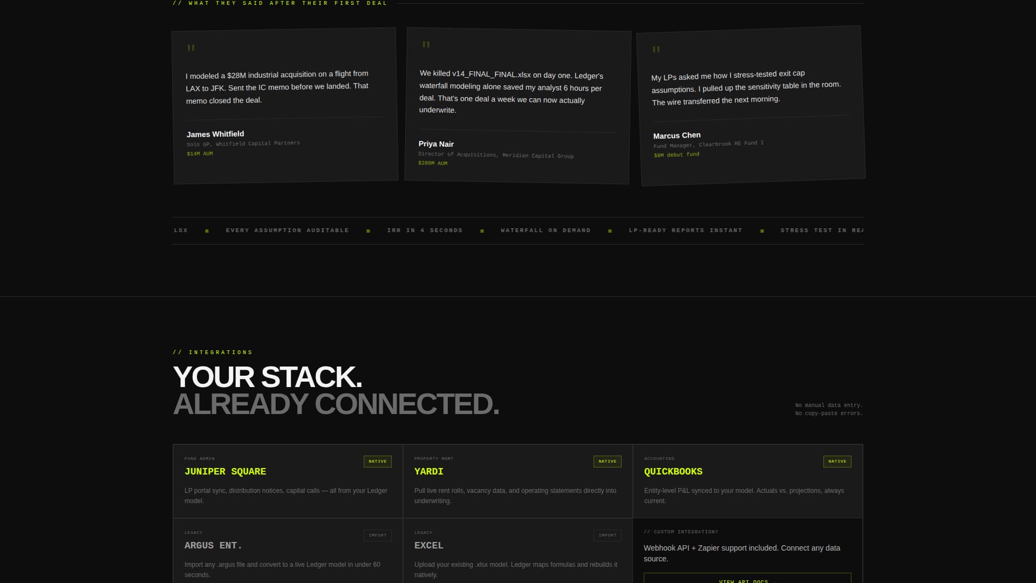The height and width of the screenshot is (583, 1036).
Task: Click the "Every Assumption Auditable" ticker item
Action: point(287,231)
